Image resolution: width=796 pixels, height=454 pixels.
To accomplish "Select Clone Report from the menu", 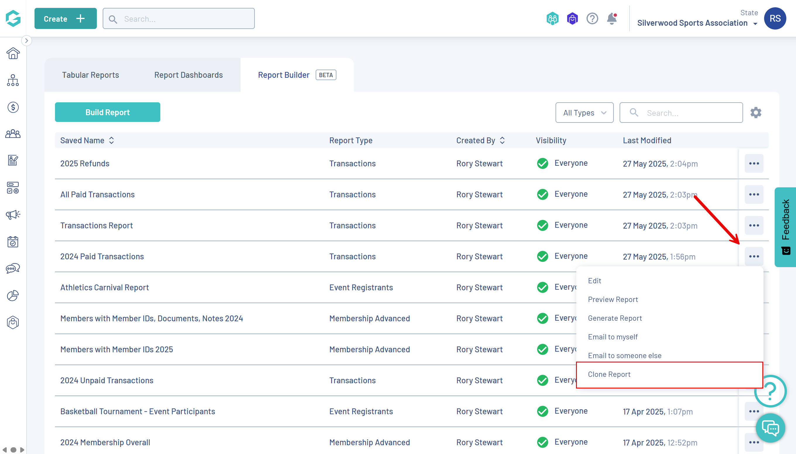I will pyautogui.click(x=609, y=374).
